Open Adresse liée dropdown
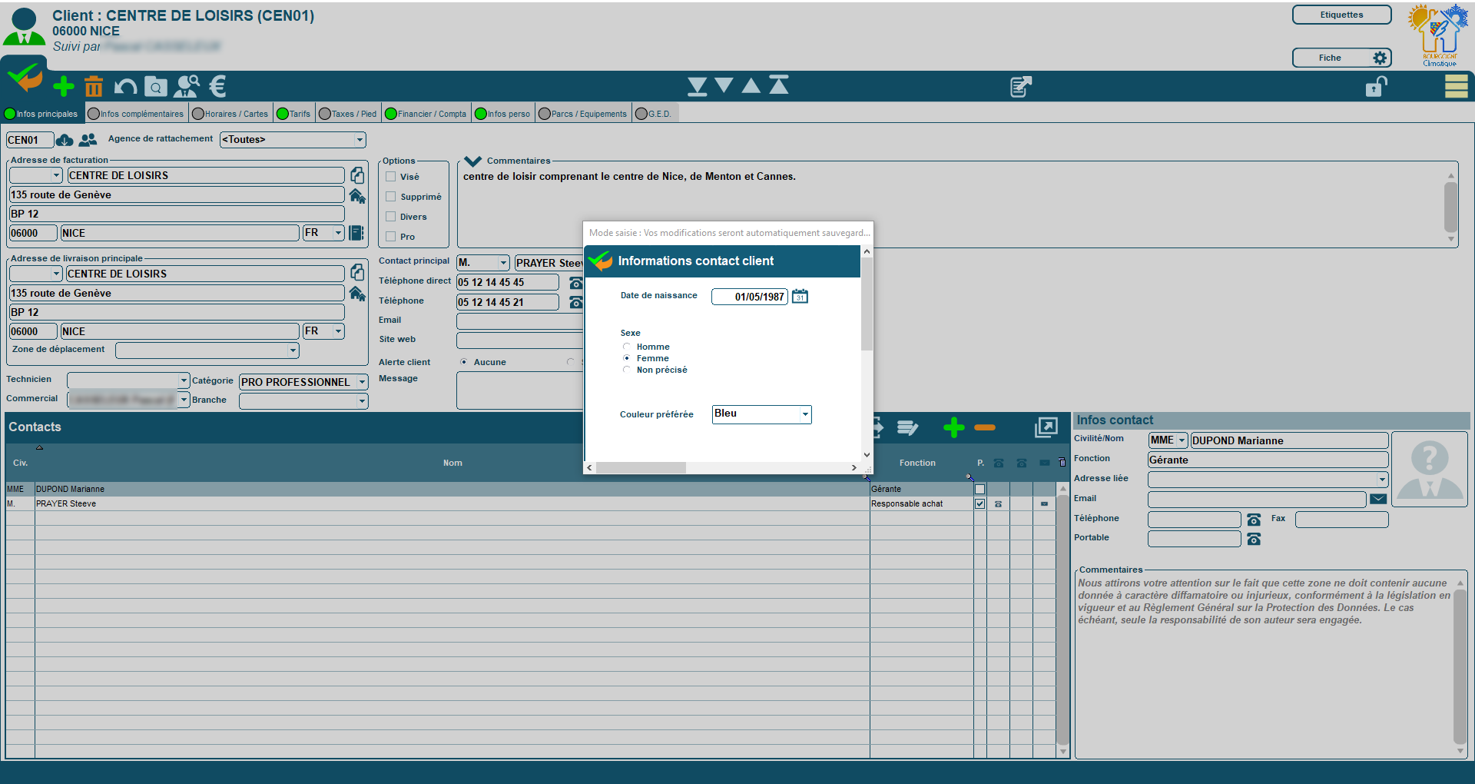Viewport: 1475px width, 784px height. pyautogui.click(x=1382, y=480)
